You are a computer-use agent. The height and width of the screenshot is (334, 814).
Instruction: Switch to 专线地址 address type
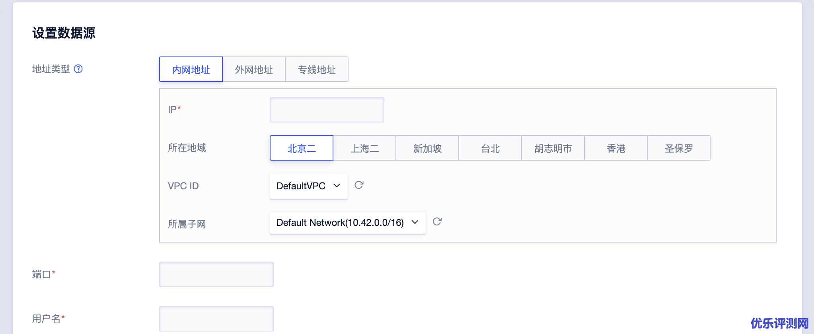[x=317, y=69]
